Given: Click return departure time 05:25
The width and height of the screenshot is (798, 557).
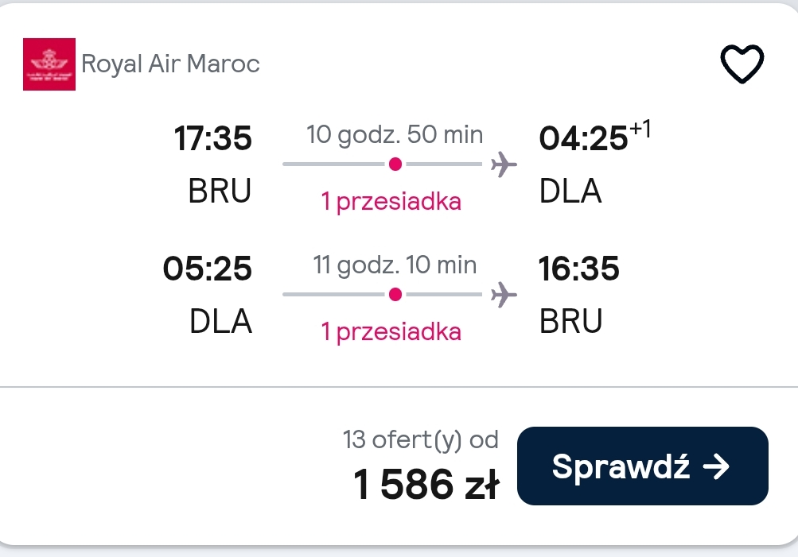Looking at the screenshot, I should 207,269.
